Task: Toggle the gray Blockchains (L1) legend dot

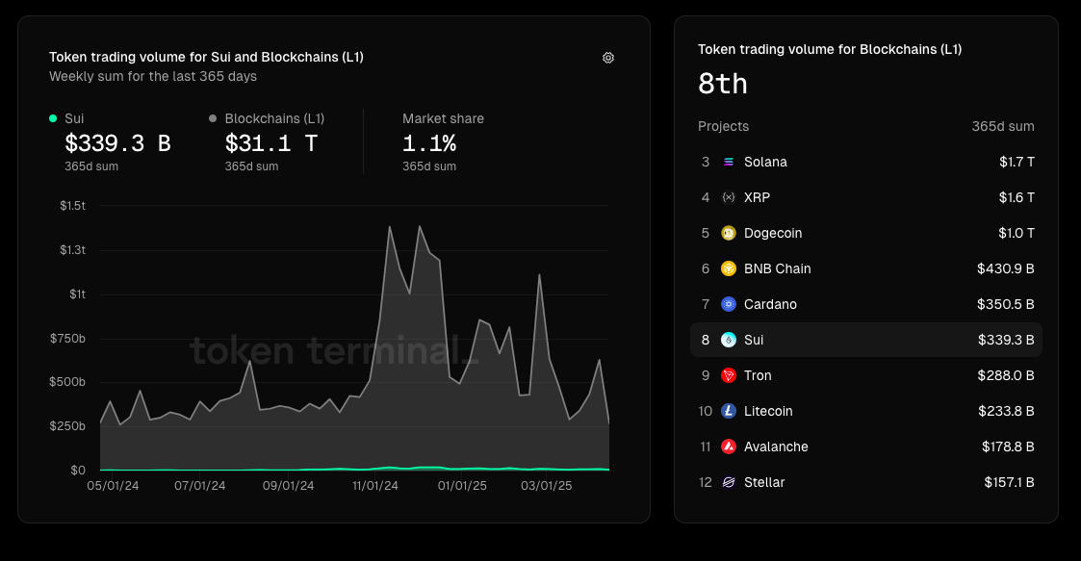Action: (x=213, y=118)
